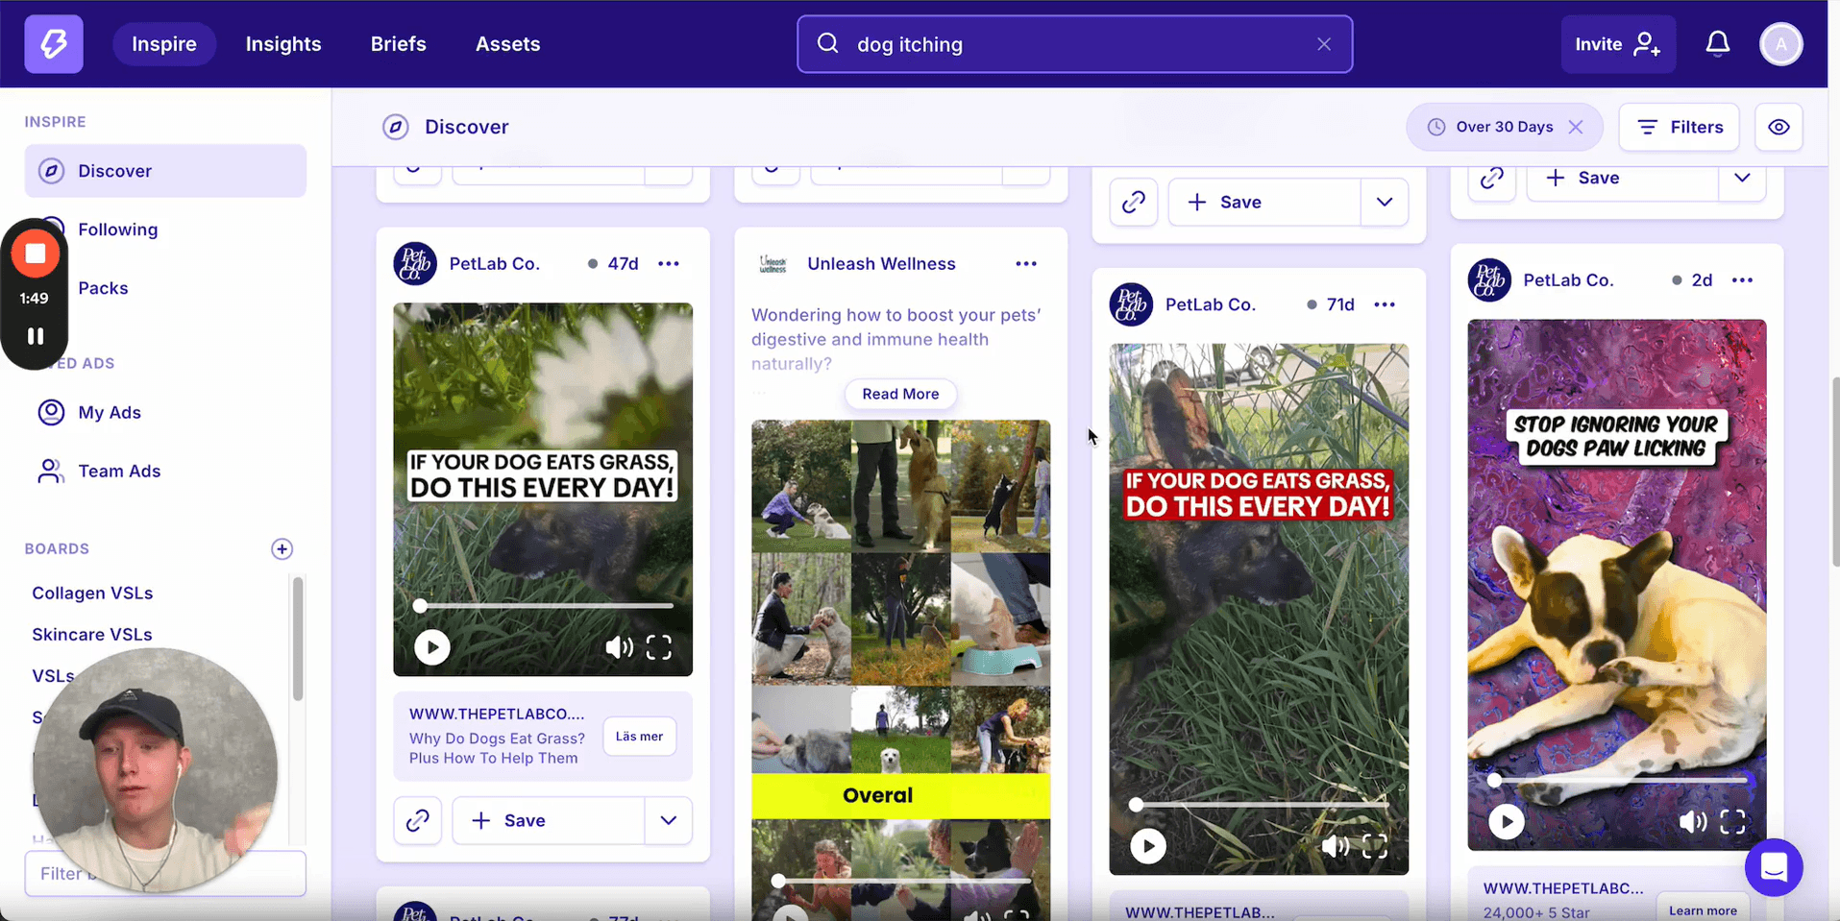Click Read More on Unleash Wellness ad
Viewport: 1840px width, 921px height.
(900, 394)
